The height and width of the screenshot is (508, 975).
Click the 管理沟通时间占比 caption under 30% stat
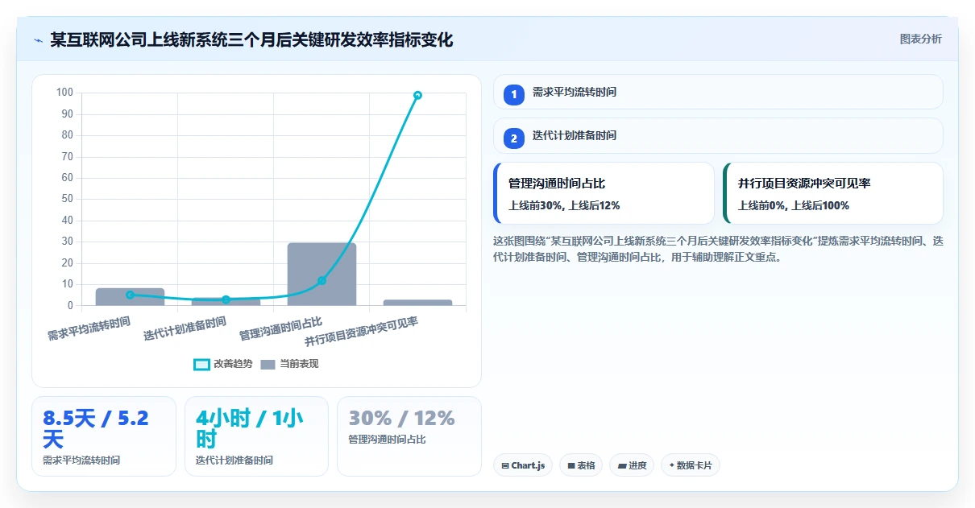pos(388,440)
